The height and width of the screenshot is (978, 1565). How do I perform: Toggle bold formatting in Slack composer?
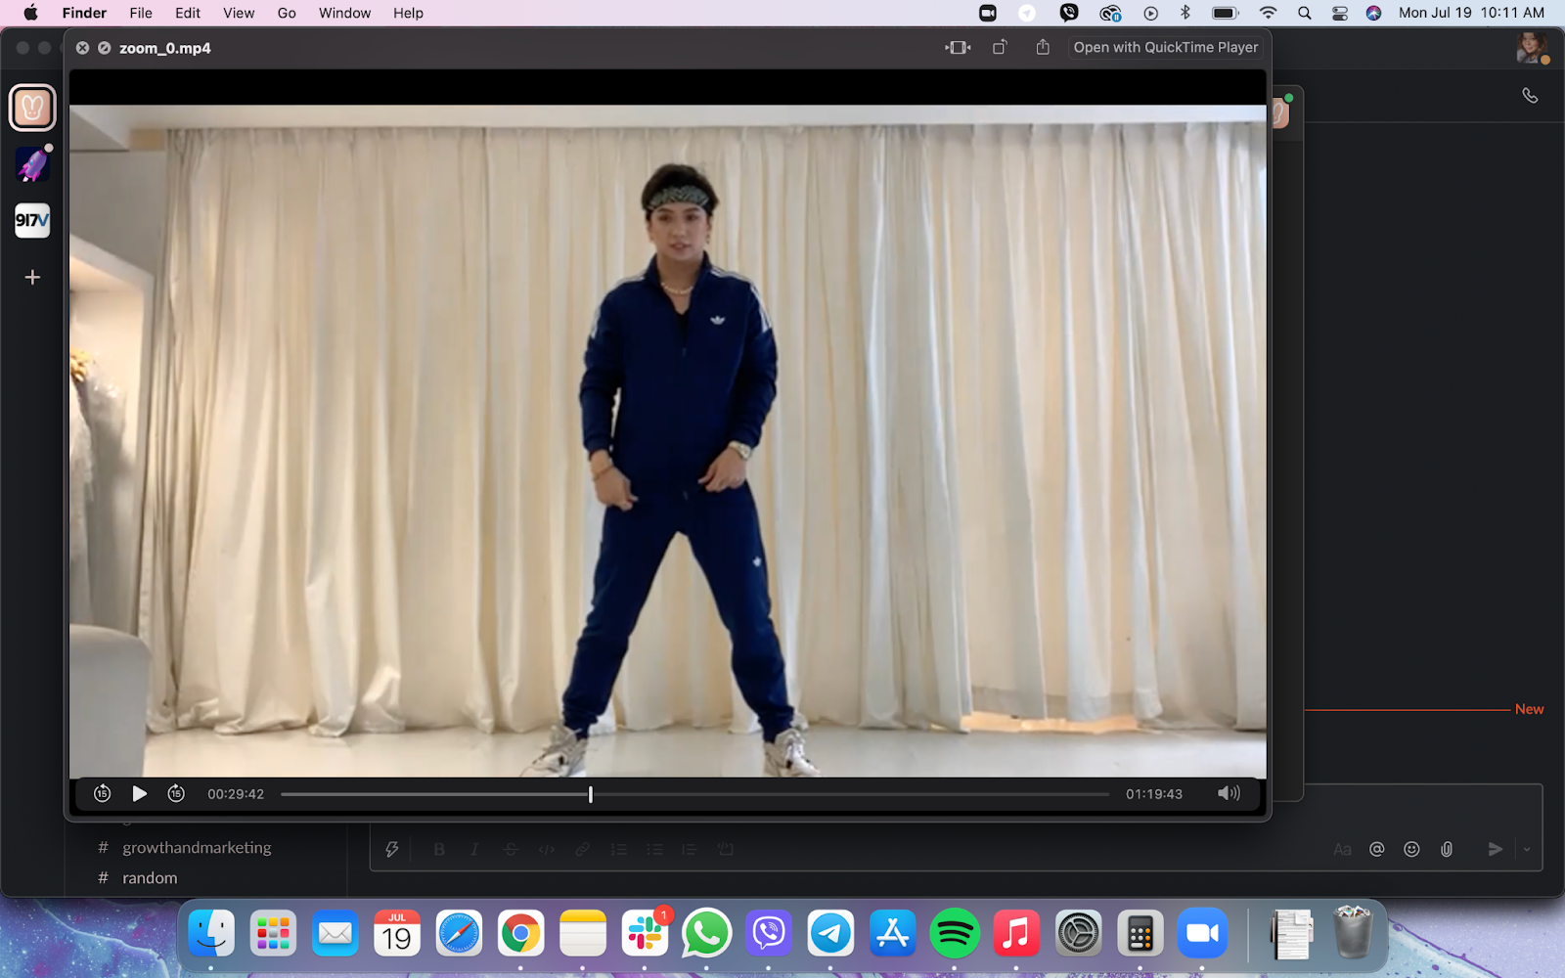(x=439, y=849)
